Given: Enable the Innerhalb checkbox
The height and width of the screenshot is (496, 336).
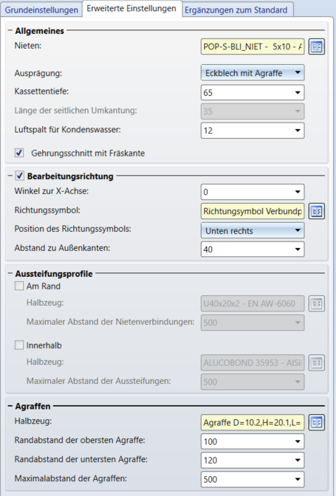Looking at the screenshot, I should 19,345.
